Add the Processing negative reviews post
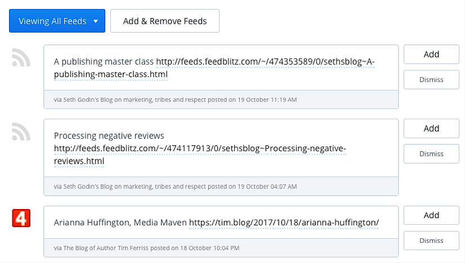Viewport: 465px width, 263px height. point(431,128)
